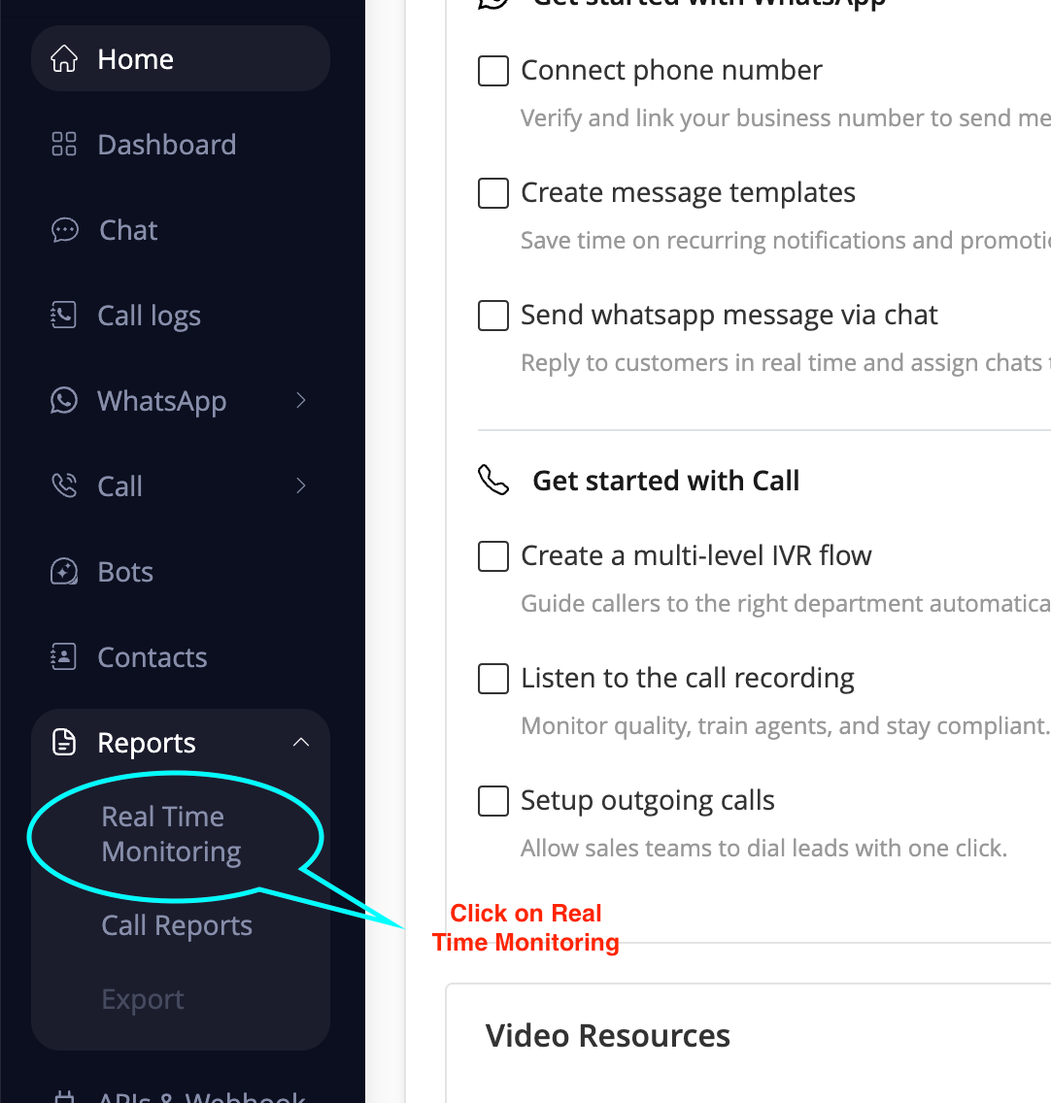Click Send whatsapp message via chat label
The height and width of the screenshot is (1103, 1051).
pyautogui.click(x=729, y=315)
